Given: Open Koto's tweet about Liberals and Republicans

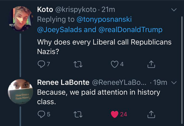Looking at the screenshot, I should (104, 47).
